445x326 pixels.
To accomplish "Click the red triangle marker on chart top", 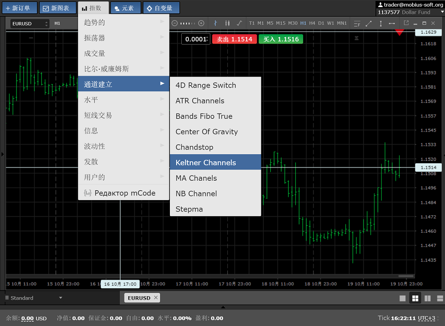I will tap(399, 33).
